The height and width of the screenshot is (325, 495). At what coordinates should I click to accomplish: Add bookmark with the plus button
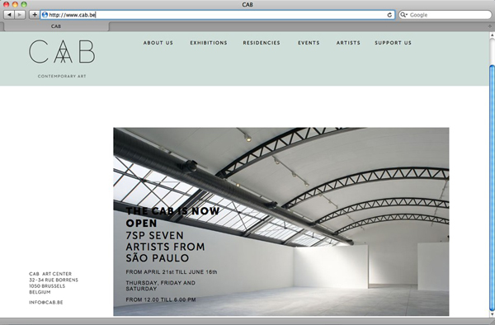pos(34,15)
